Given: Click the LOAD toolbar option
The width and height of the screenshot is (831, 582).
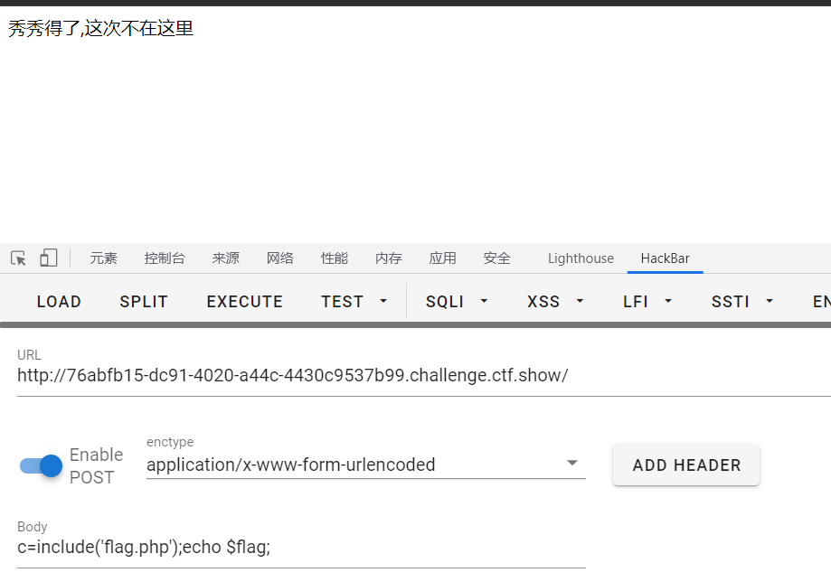Looking at the screenshot, I should point(58,301).
